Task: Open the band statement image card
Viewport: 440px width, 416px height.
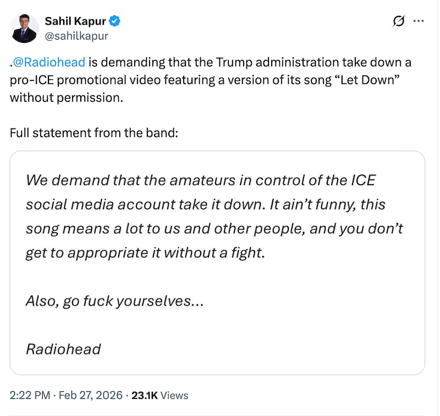Action: (x=217, y=263)
